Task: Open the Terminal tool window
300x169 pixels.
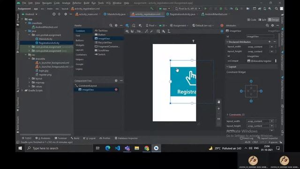Action: pos(60,138)
